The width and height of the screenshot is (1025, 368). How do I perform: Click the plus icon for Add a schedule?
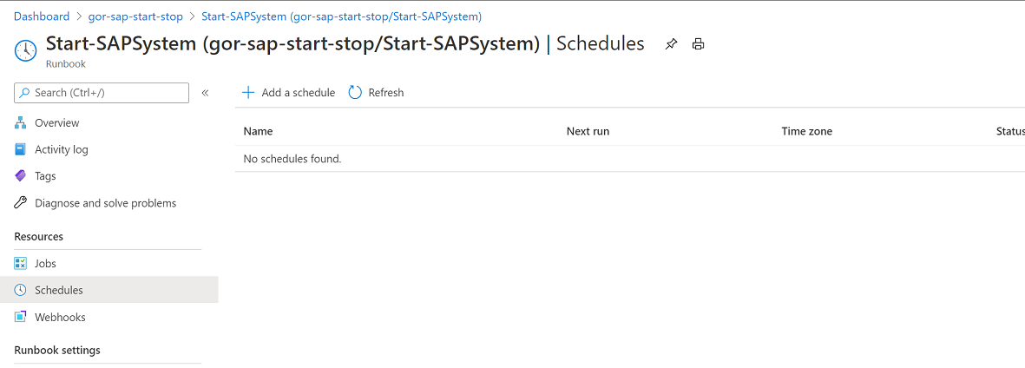point(248,93)
